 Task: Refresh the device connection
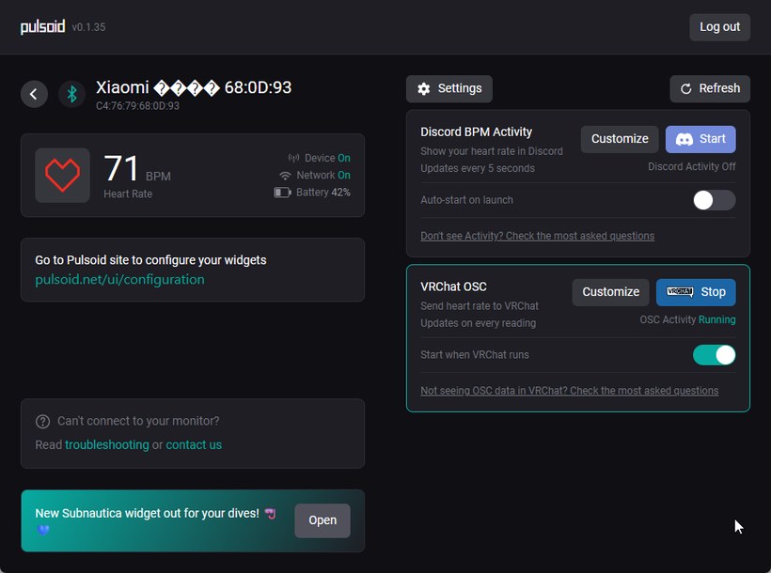tap(710, 88)
